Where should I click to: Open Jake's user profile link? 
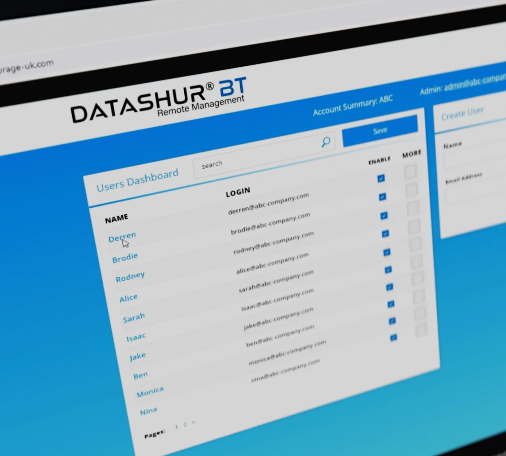[x=138, y=357]
